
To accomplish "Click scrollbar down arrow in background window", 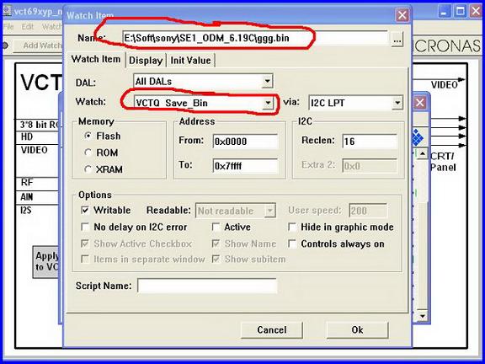I will (422, 316).
